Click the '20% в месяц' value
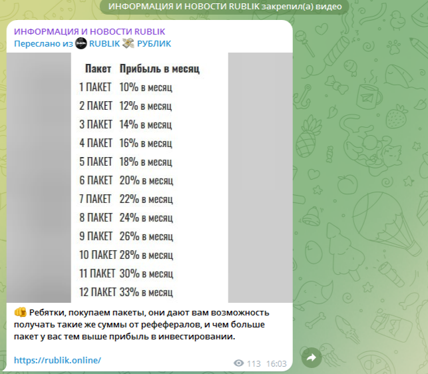 click(146, 180)
